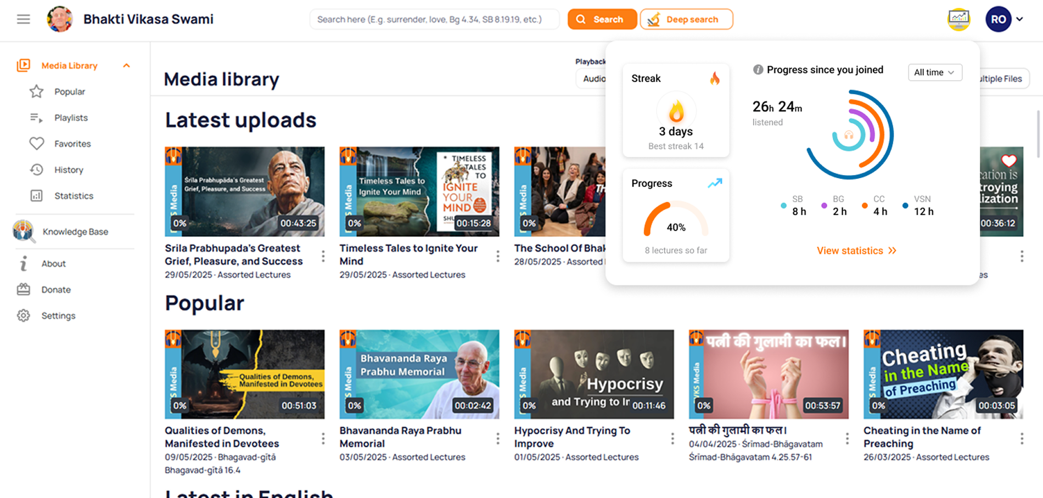Open the app navigation hamburger menu

pos(23,19)
